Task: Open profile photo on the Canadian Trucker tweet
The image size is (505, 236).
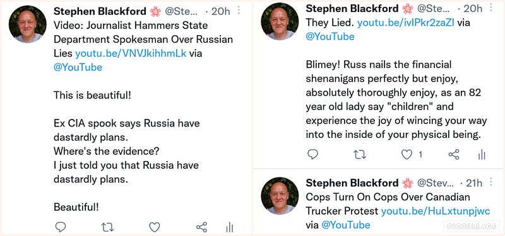Action: (x=280, y=196)
